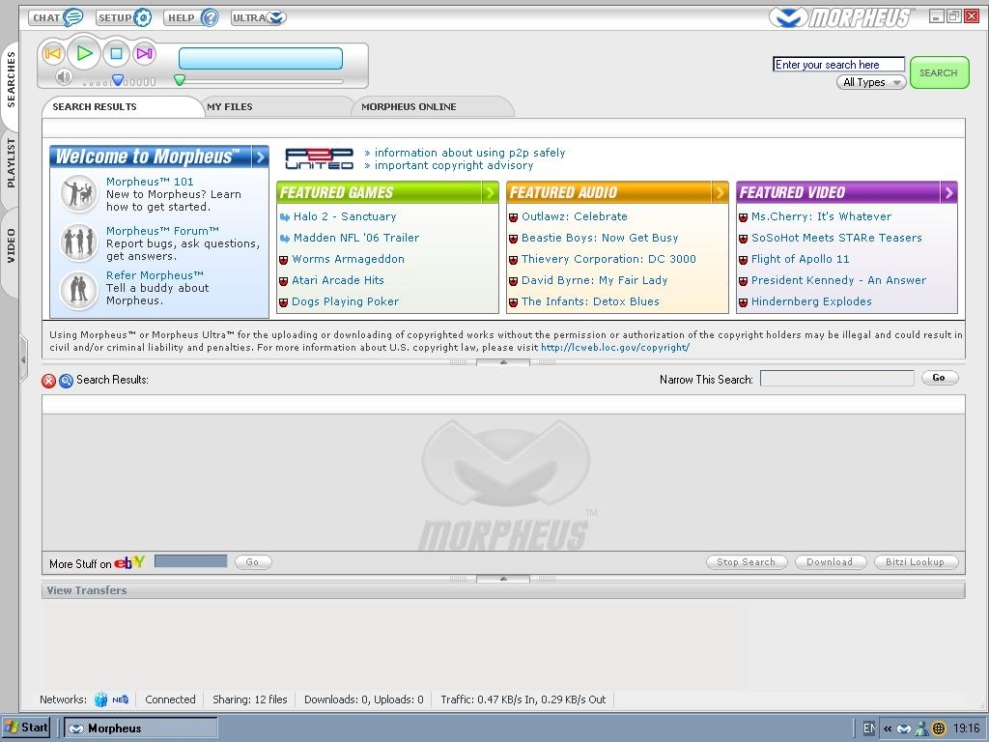Image resolution: width=989 pixels, height=742 pixels.
Task: Expand the View Transfers bar
Action: pyautogui.click(x=503, y=590)
